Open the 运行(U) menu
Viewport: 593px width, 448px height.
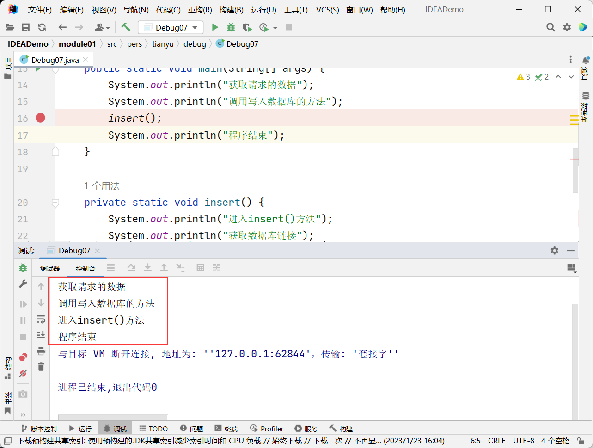[x=264, y=10]
